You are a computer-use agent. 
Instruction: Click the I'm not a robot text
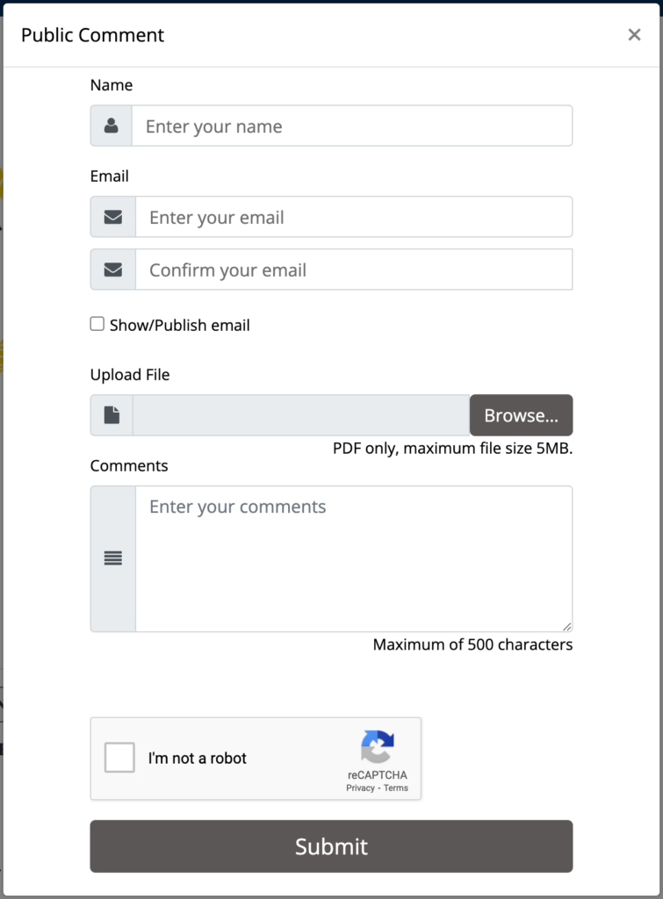click(198, 758)
